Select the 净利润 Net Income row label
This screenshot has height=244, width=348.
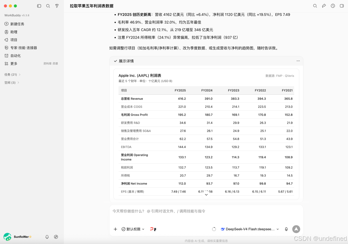[x=134, y=183]
